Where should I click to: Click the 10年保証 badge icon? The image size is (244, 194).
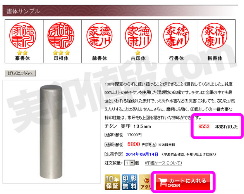point(112,182)
